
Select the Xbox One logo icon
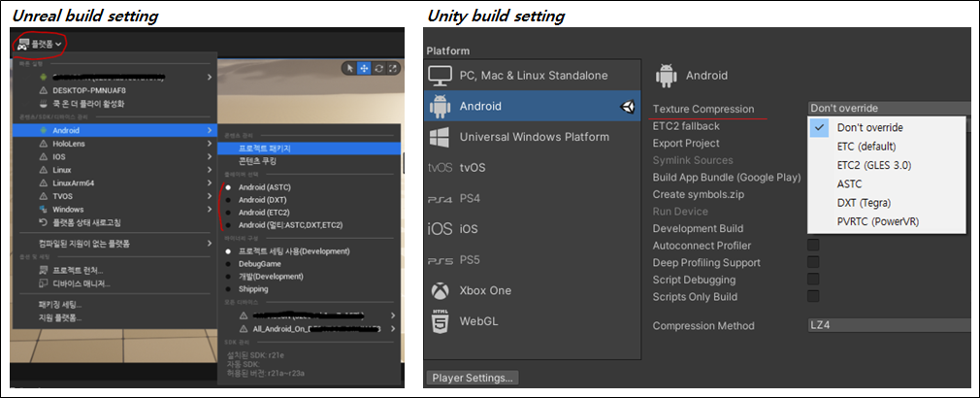pyautogui.click(x=440, y=290)
